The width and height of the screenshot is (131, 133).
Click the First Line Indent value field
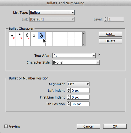80,97
